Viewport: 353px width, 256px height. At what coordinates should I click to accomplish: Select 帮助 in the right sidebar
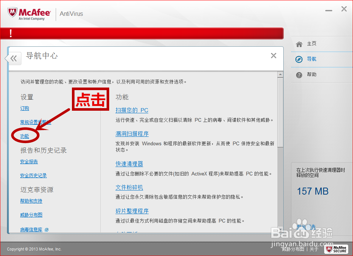[312, 74]
